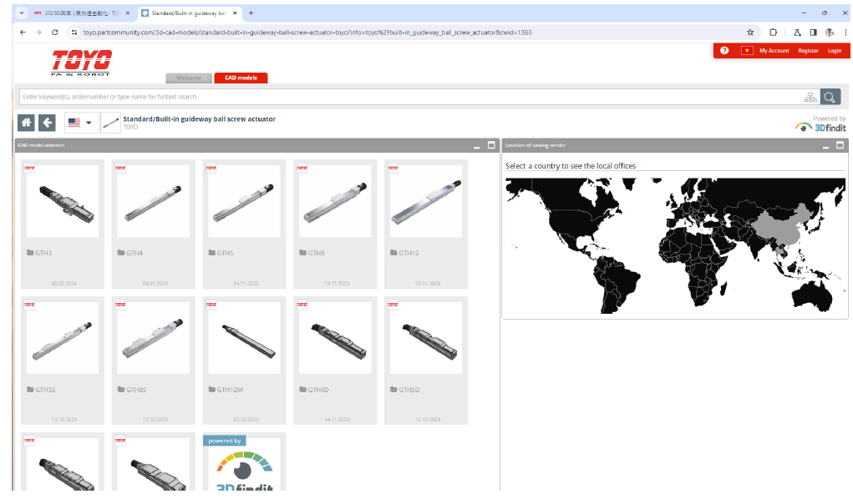Click the Login link
This screenshot has height=504, width=853.
834,51
